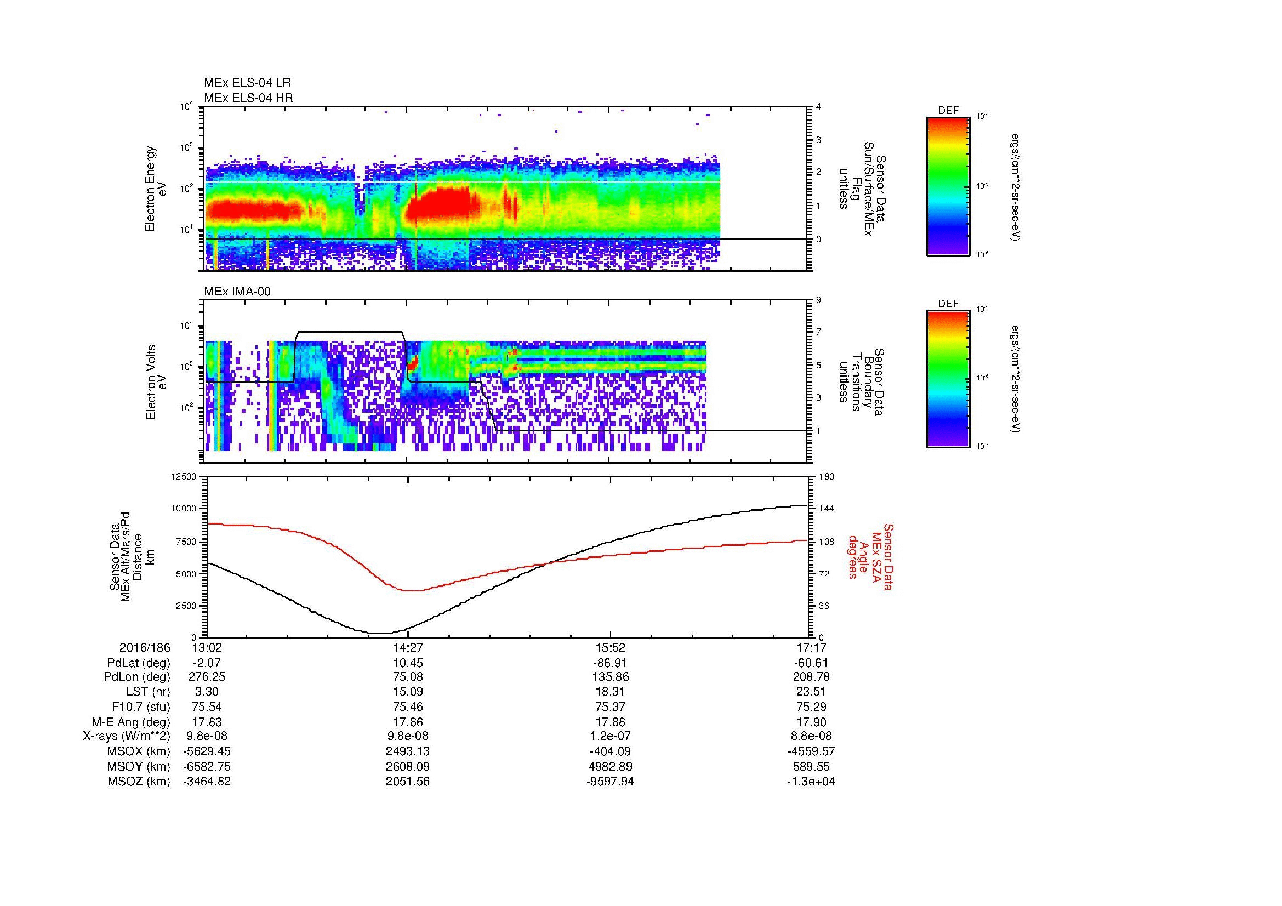
Task: Click M-E Ang value '17.88'
Action: (x=610, y=722)
